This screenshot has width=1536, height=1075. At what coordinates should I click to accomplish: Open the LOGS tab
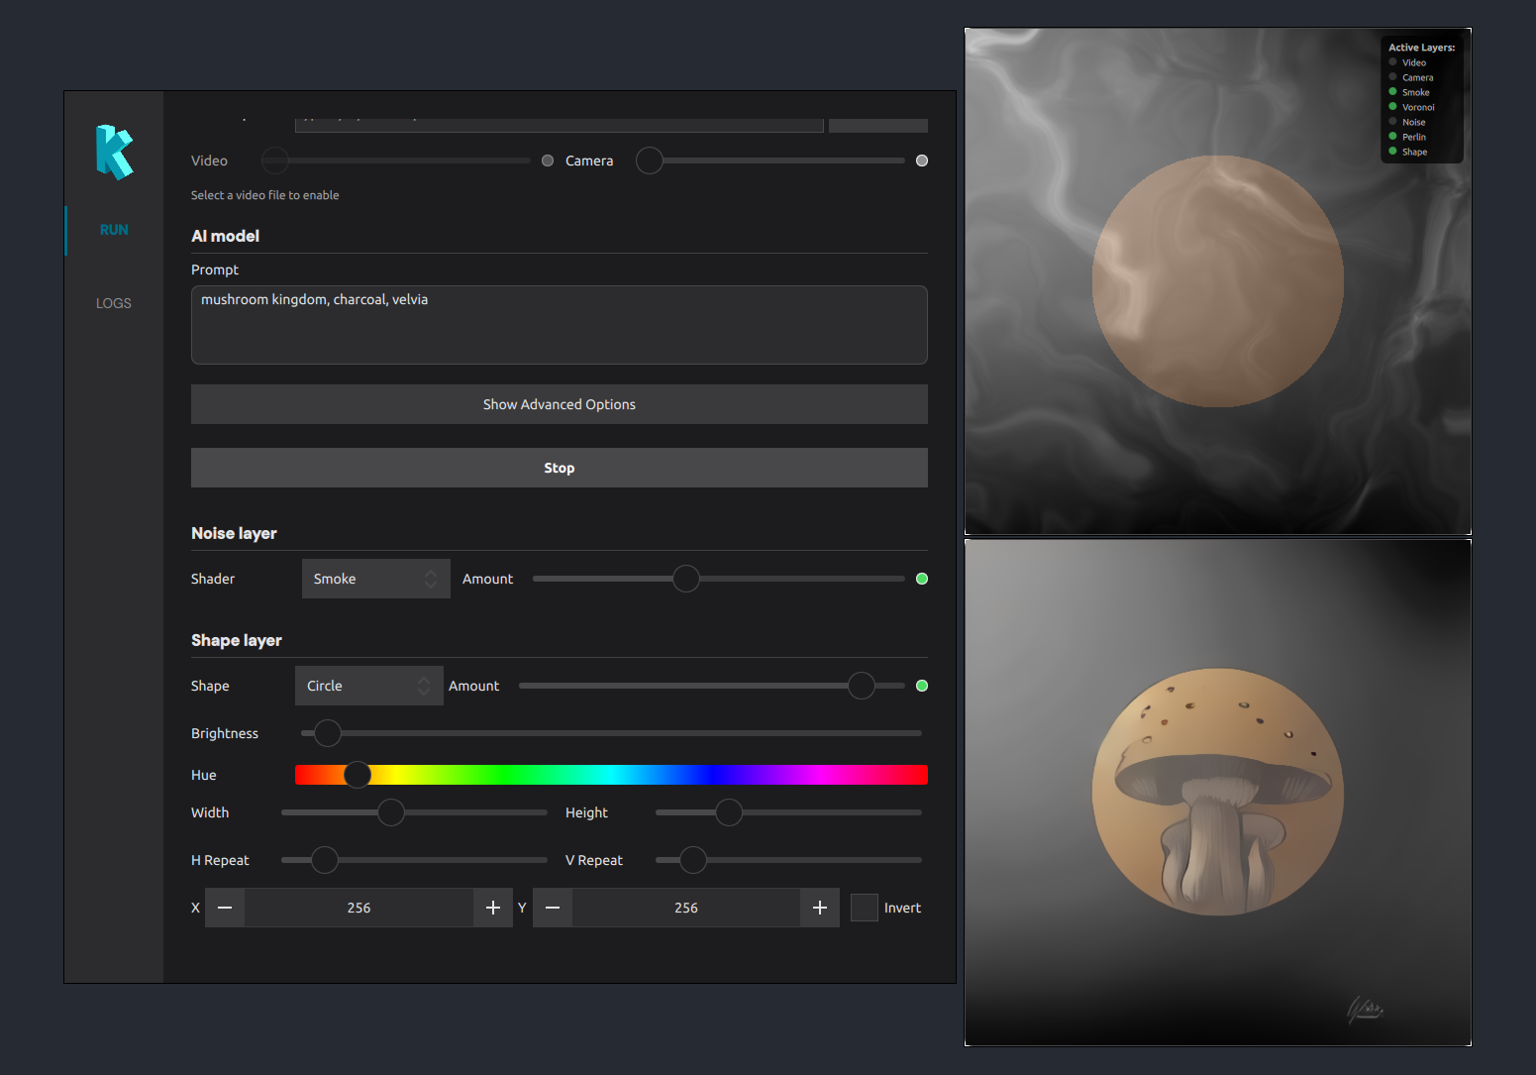click(x=114, y=303)
